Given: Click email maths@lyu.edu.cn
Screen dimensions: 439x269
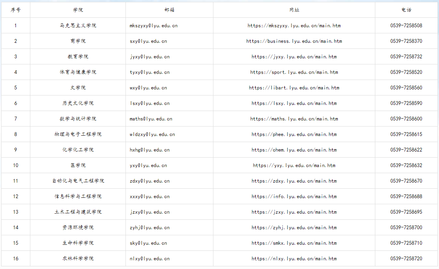Looking at the screenshot, I should tap(151, 119).
